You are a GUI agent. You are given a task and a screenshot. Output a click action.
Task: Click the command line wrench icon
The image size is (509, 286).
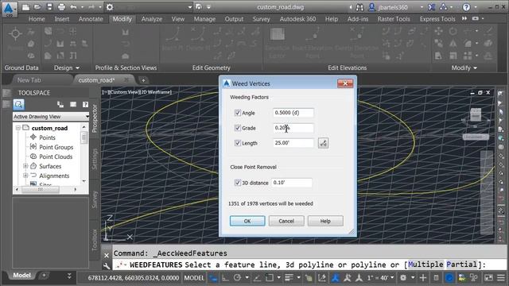pos(107,266)
